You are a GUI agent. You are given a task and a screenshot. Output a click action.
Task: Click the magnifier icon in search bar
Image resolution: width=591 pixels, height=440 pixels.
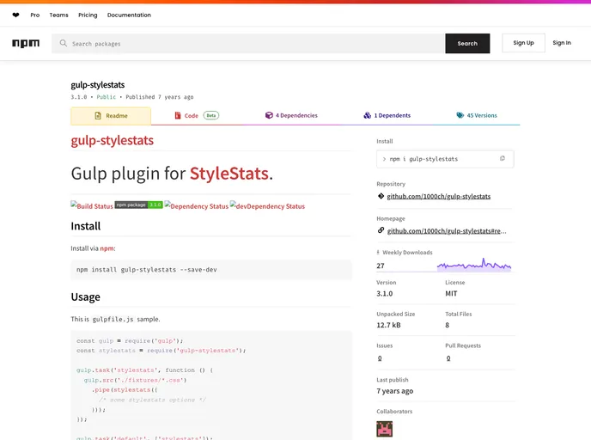click(64, 43)
